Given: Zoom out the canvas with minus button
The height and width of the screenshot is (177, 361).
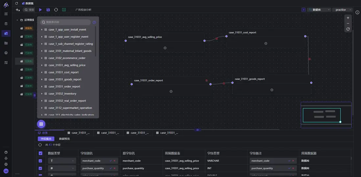Looking at the screenshot, I should point(348,24).
